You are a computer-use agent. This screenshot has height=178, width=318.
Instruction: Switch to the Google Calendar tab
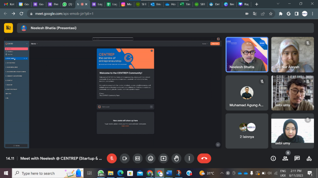point(24,4)
